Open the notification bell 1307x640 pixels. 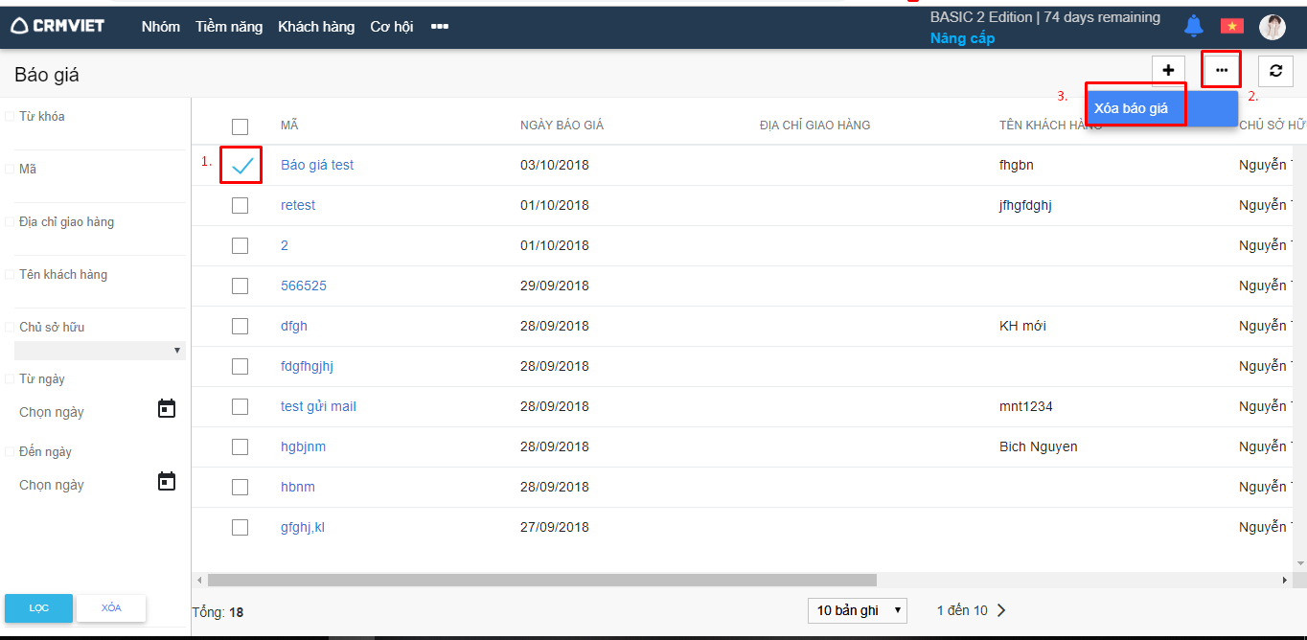coord(1193,26)
